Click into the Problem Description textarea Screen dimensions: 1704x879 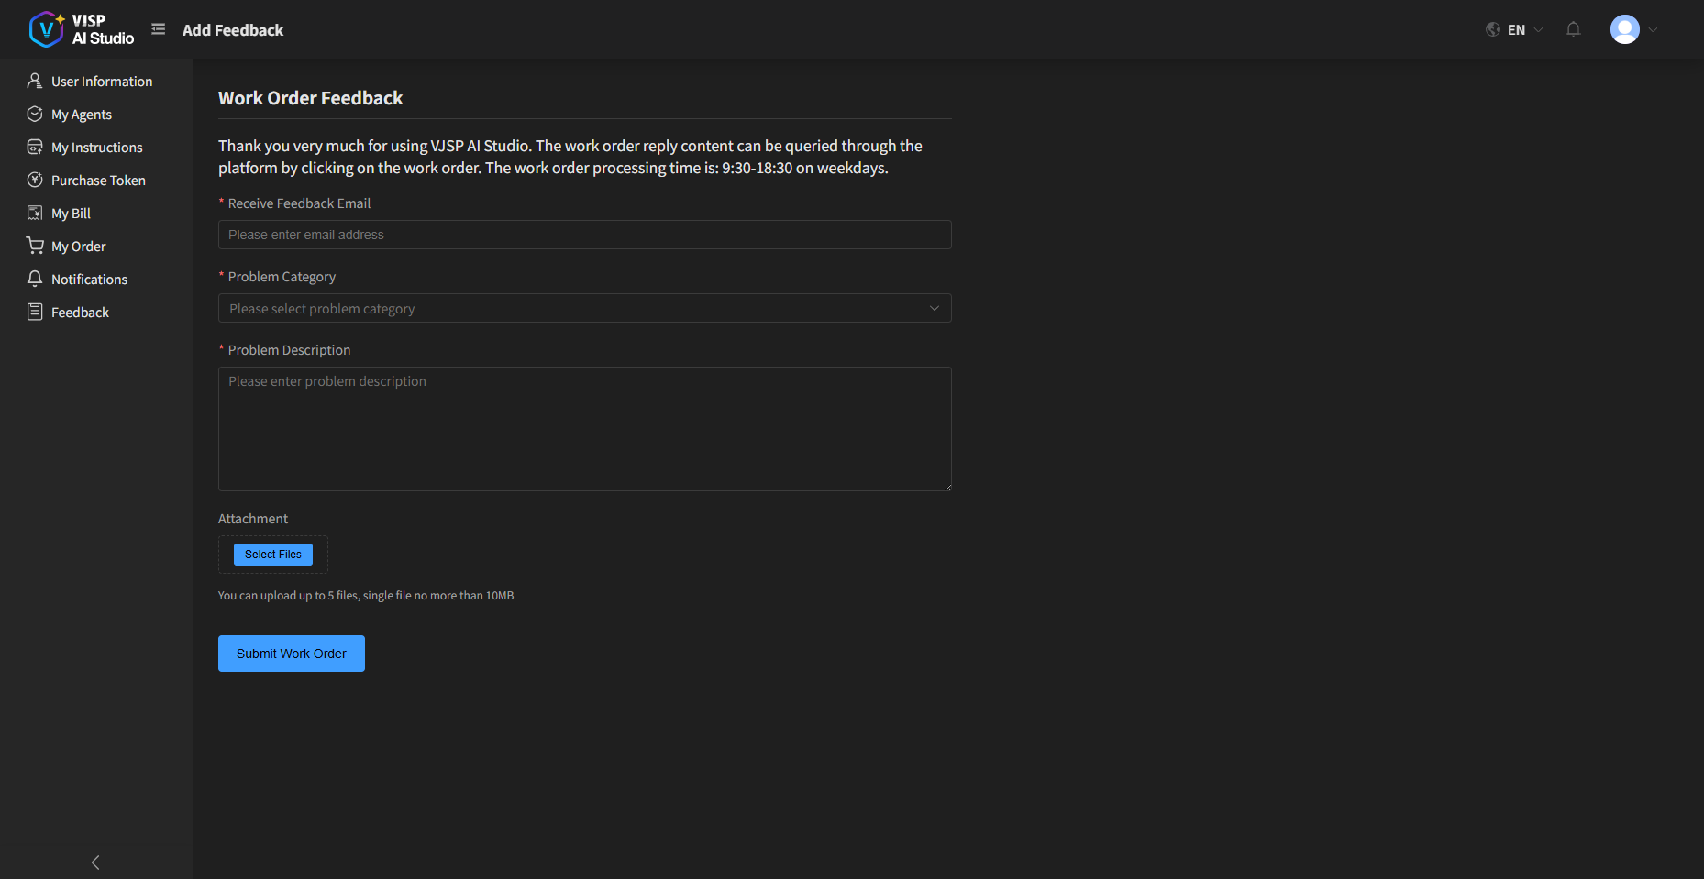[x=584, y=429]
